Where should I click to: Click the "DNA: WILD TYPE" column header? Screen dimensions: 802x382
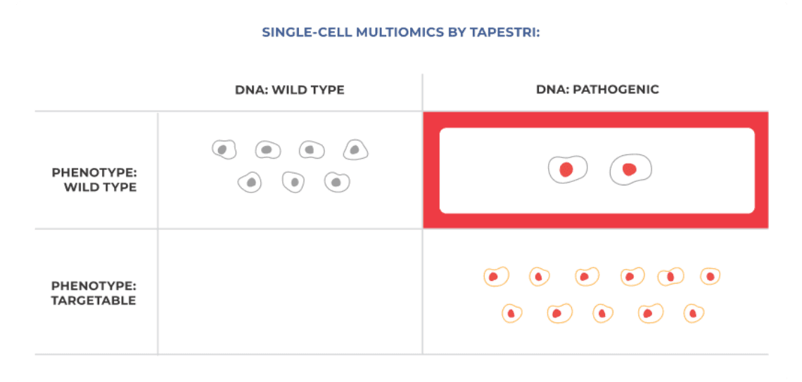tap(290, 90)
